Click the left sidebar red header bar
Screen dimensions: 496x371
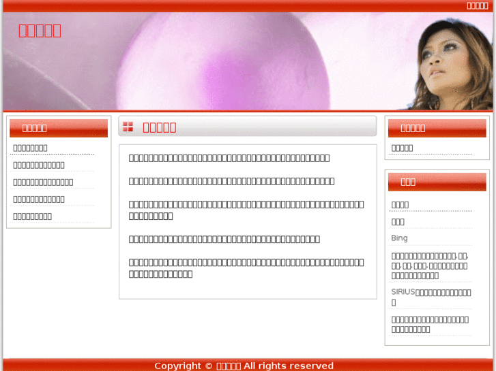59,128
